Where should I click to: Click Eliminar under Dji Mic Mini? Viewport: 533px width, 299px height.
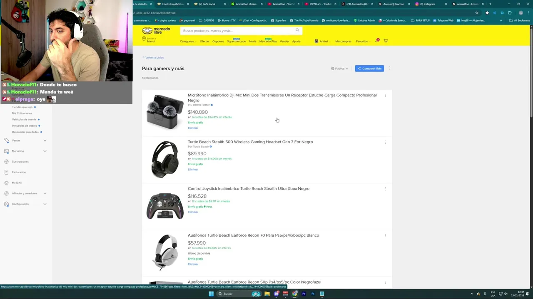click(x=193, y=128)
